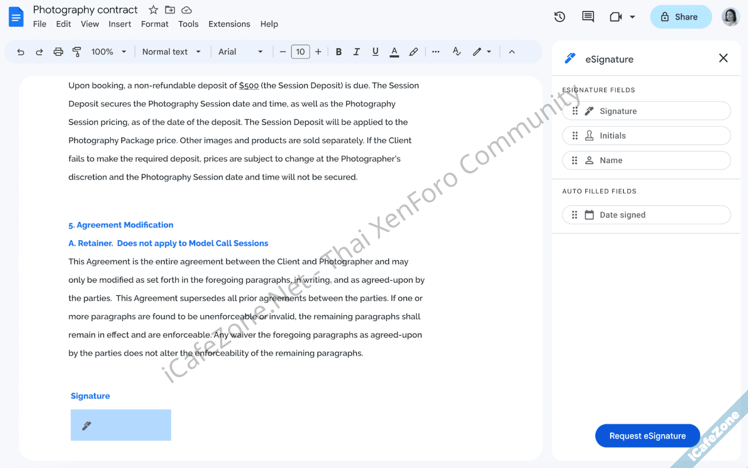Viewport: 748px width, 468px height.
Task: Open version history clock icon
Action: 559,17
